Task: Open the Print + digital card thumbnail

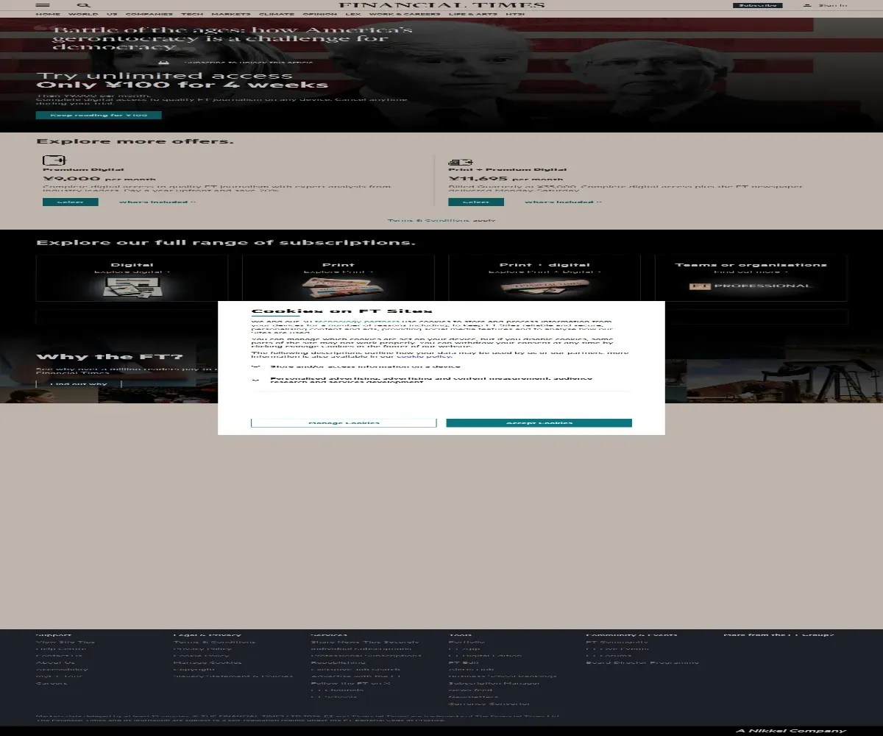Action: (545, 286)
